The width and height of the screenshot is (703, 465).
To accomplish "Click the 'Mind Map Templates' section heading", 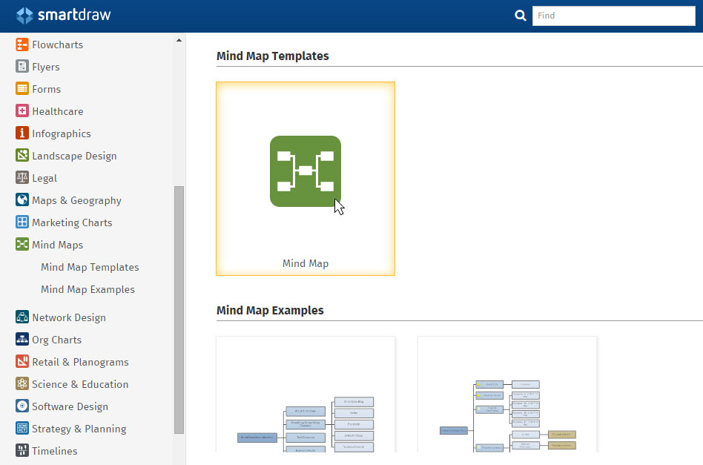I will pyautogui.click(x=273, y=56).
